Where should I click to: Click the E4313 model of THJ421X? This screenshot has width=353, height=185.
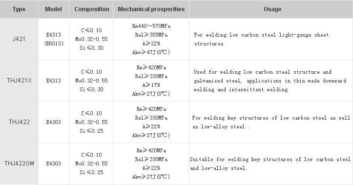click(x=54, y=81)
